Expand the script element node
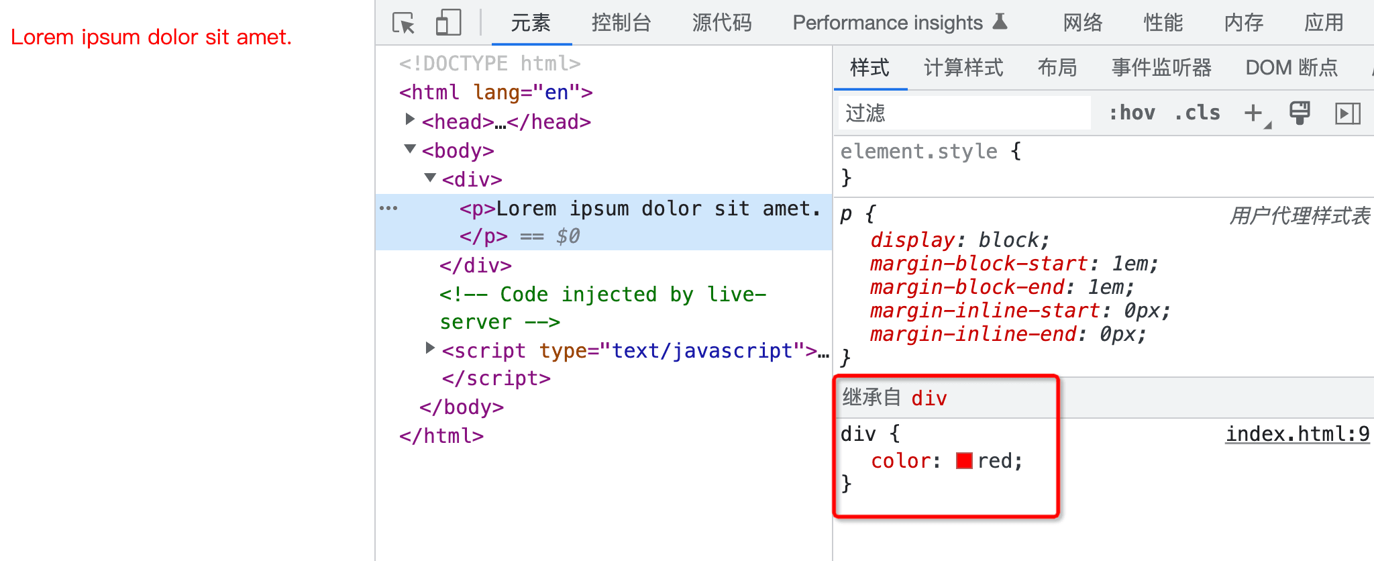This screenshot has height=561, width=1374. (x=430, y=348)
